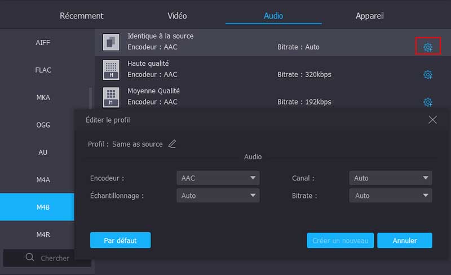Image resolution: width=451 pixels, height=275 pixels.
Task: Click the Chercher search field
Action: click(55, 258)
